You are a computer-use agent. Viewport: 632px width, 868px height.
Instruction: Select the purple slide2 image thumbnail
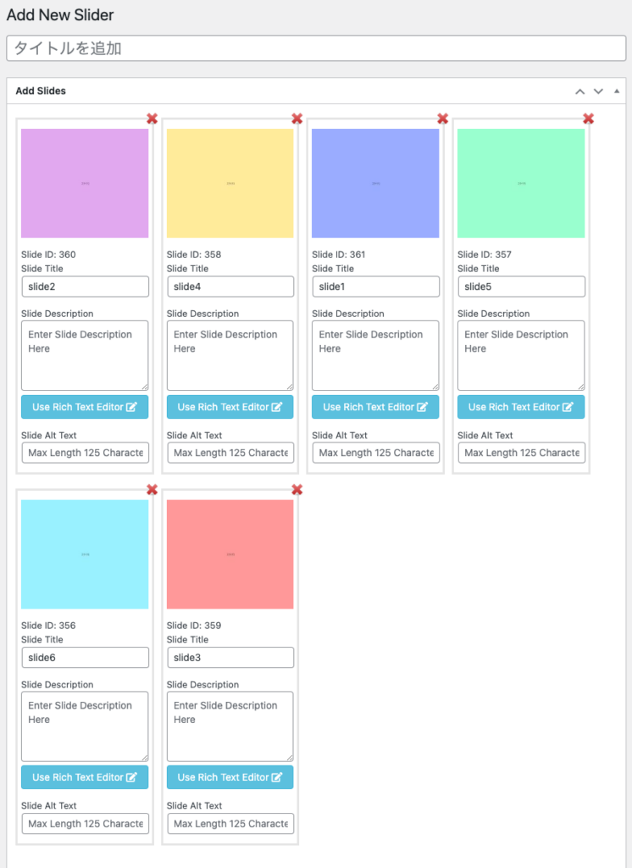(85, 183)
